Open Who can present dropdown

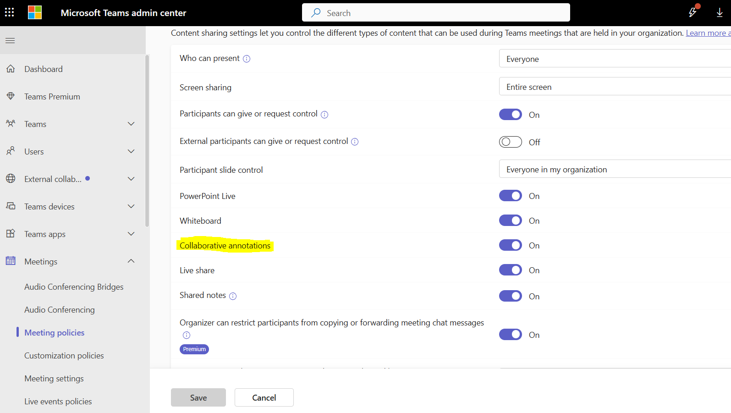point(615,59)
